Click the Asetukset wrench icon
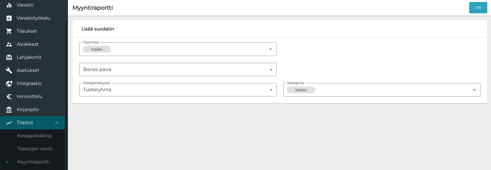 click(9, 71)
